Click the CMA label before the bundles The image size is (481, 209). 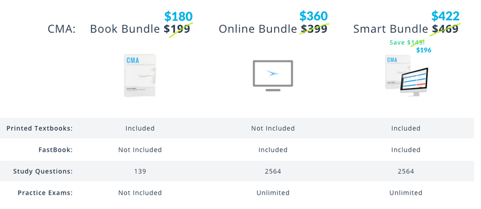point(61,29)
